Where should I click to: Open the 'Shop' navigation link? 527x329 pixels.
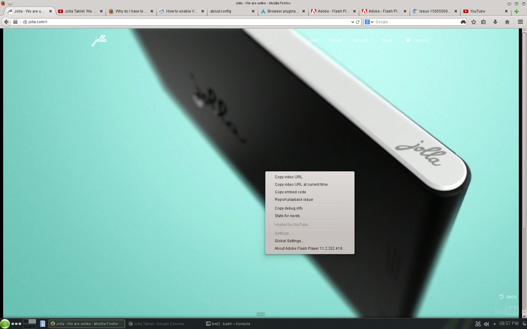coord(387,40)
